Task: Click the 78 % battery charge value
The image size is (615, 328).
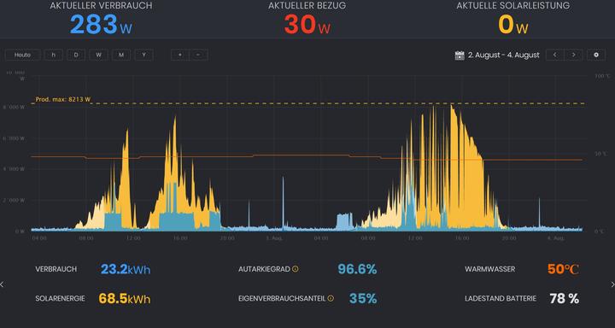Action: pos(564,299)
